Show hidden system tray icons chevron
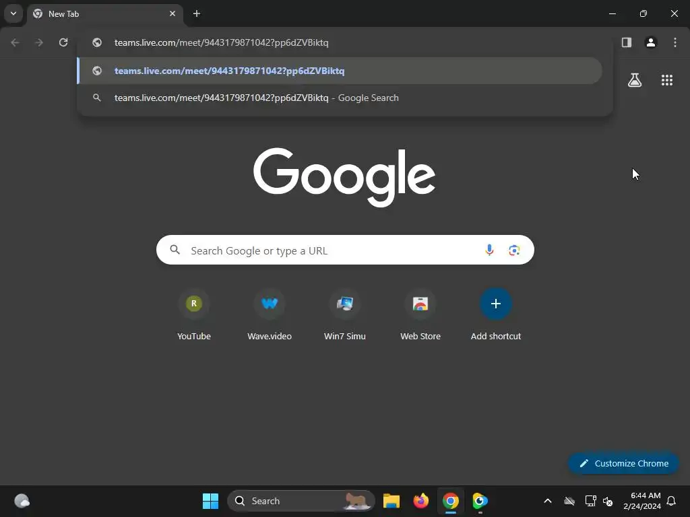Screen dimensions: 690x517 548,501
